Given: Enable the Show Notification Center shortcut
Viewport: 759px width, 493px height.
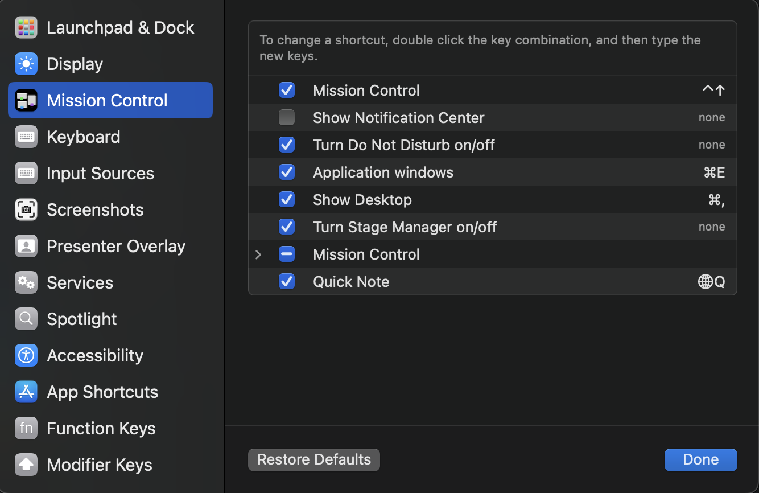Looking at the screenshot, I should (287, 117).
